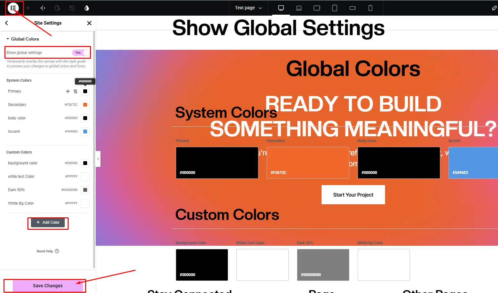This screenshot has width=498, height=293.
Task: Click the Save Changes button
Action: [x=48, y=286]
